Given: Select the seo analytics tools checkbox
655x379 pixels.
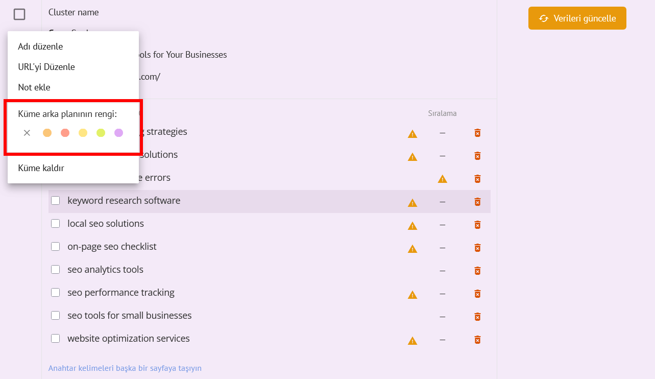Looking at the screenshot, I should pyautogui.click(x=56, y=270).
